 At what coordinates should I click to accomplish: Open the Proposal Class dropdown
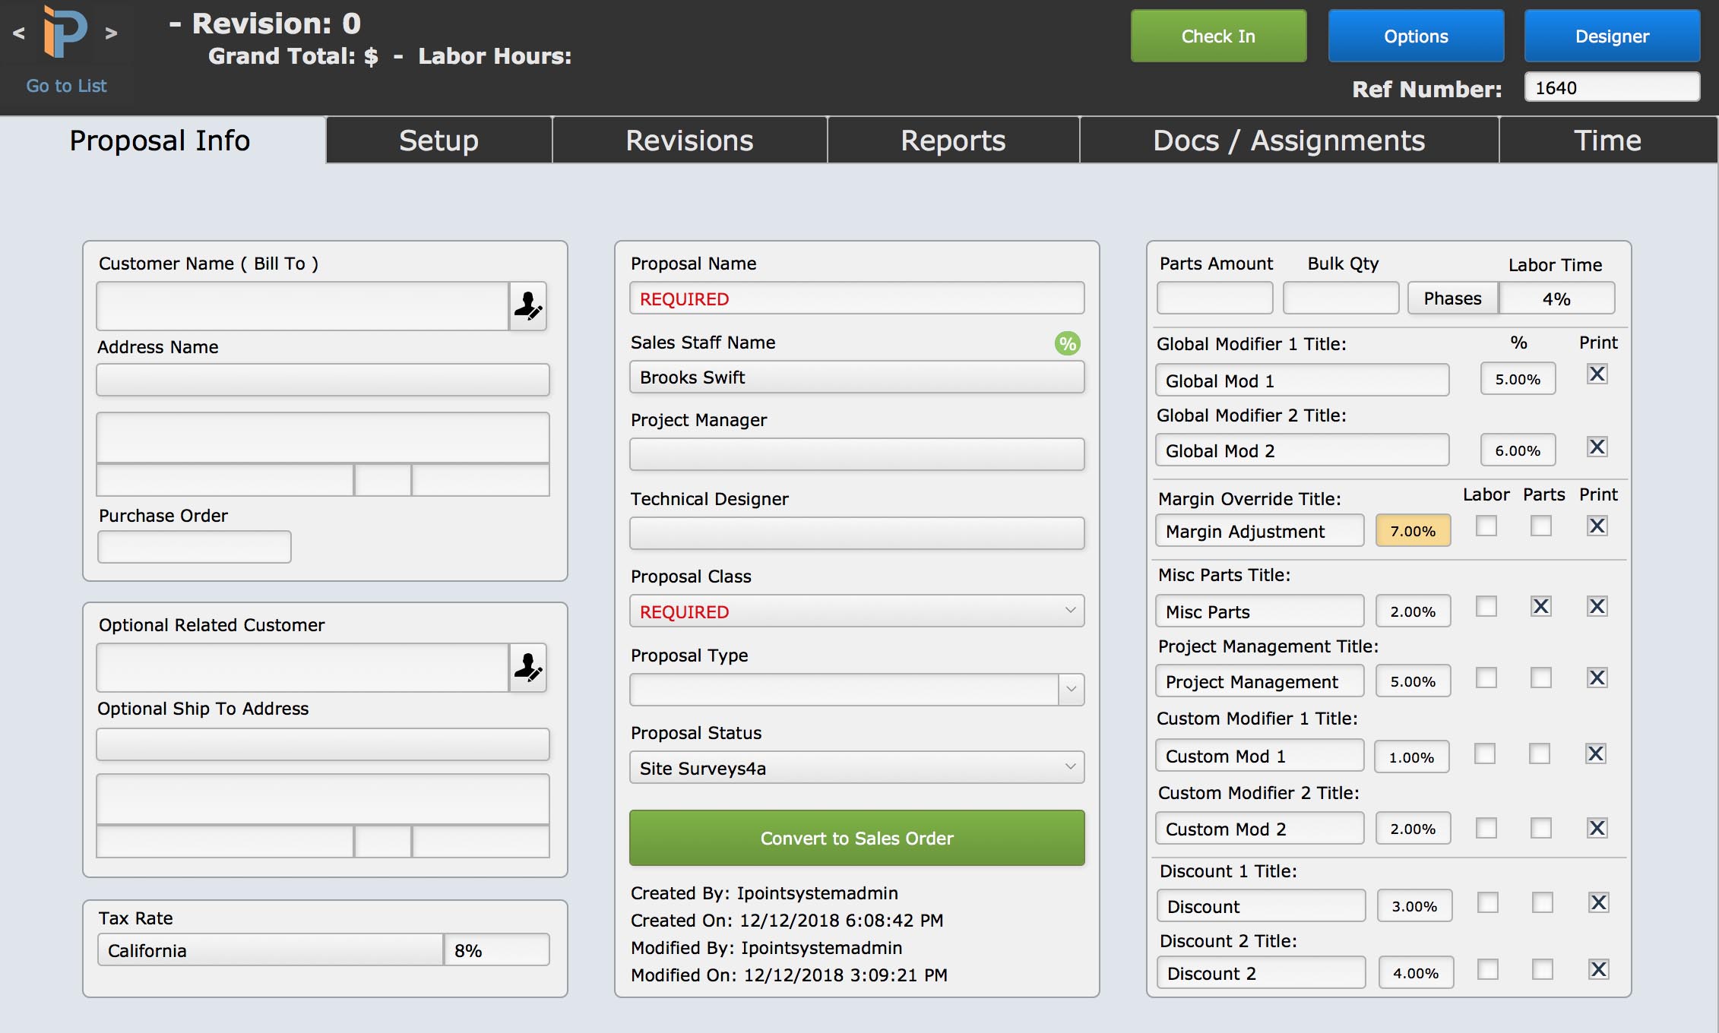click(x=856, y=611)
